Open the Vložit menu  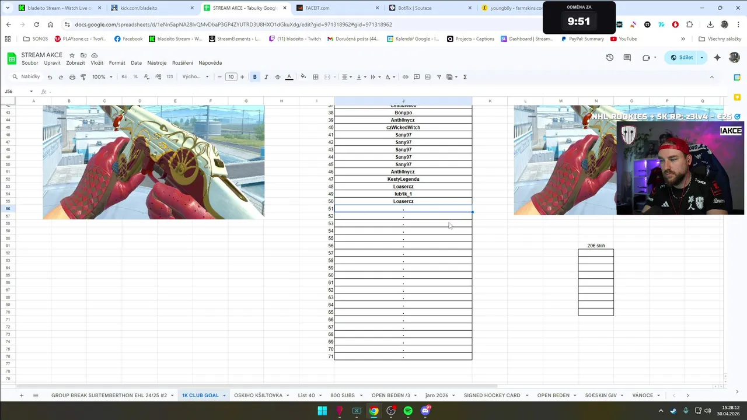[x=97, y=63]
